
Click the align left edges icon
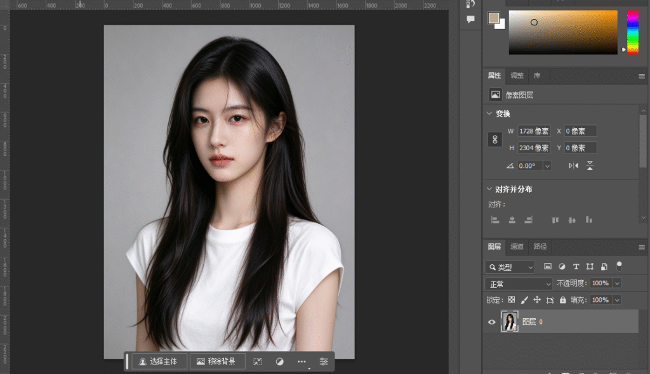495,220
